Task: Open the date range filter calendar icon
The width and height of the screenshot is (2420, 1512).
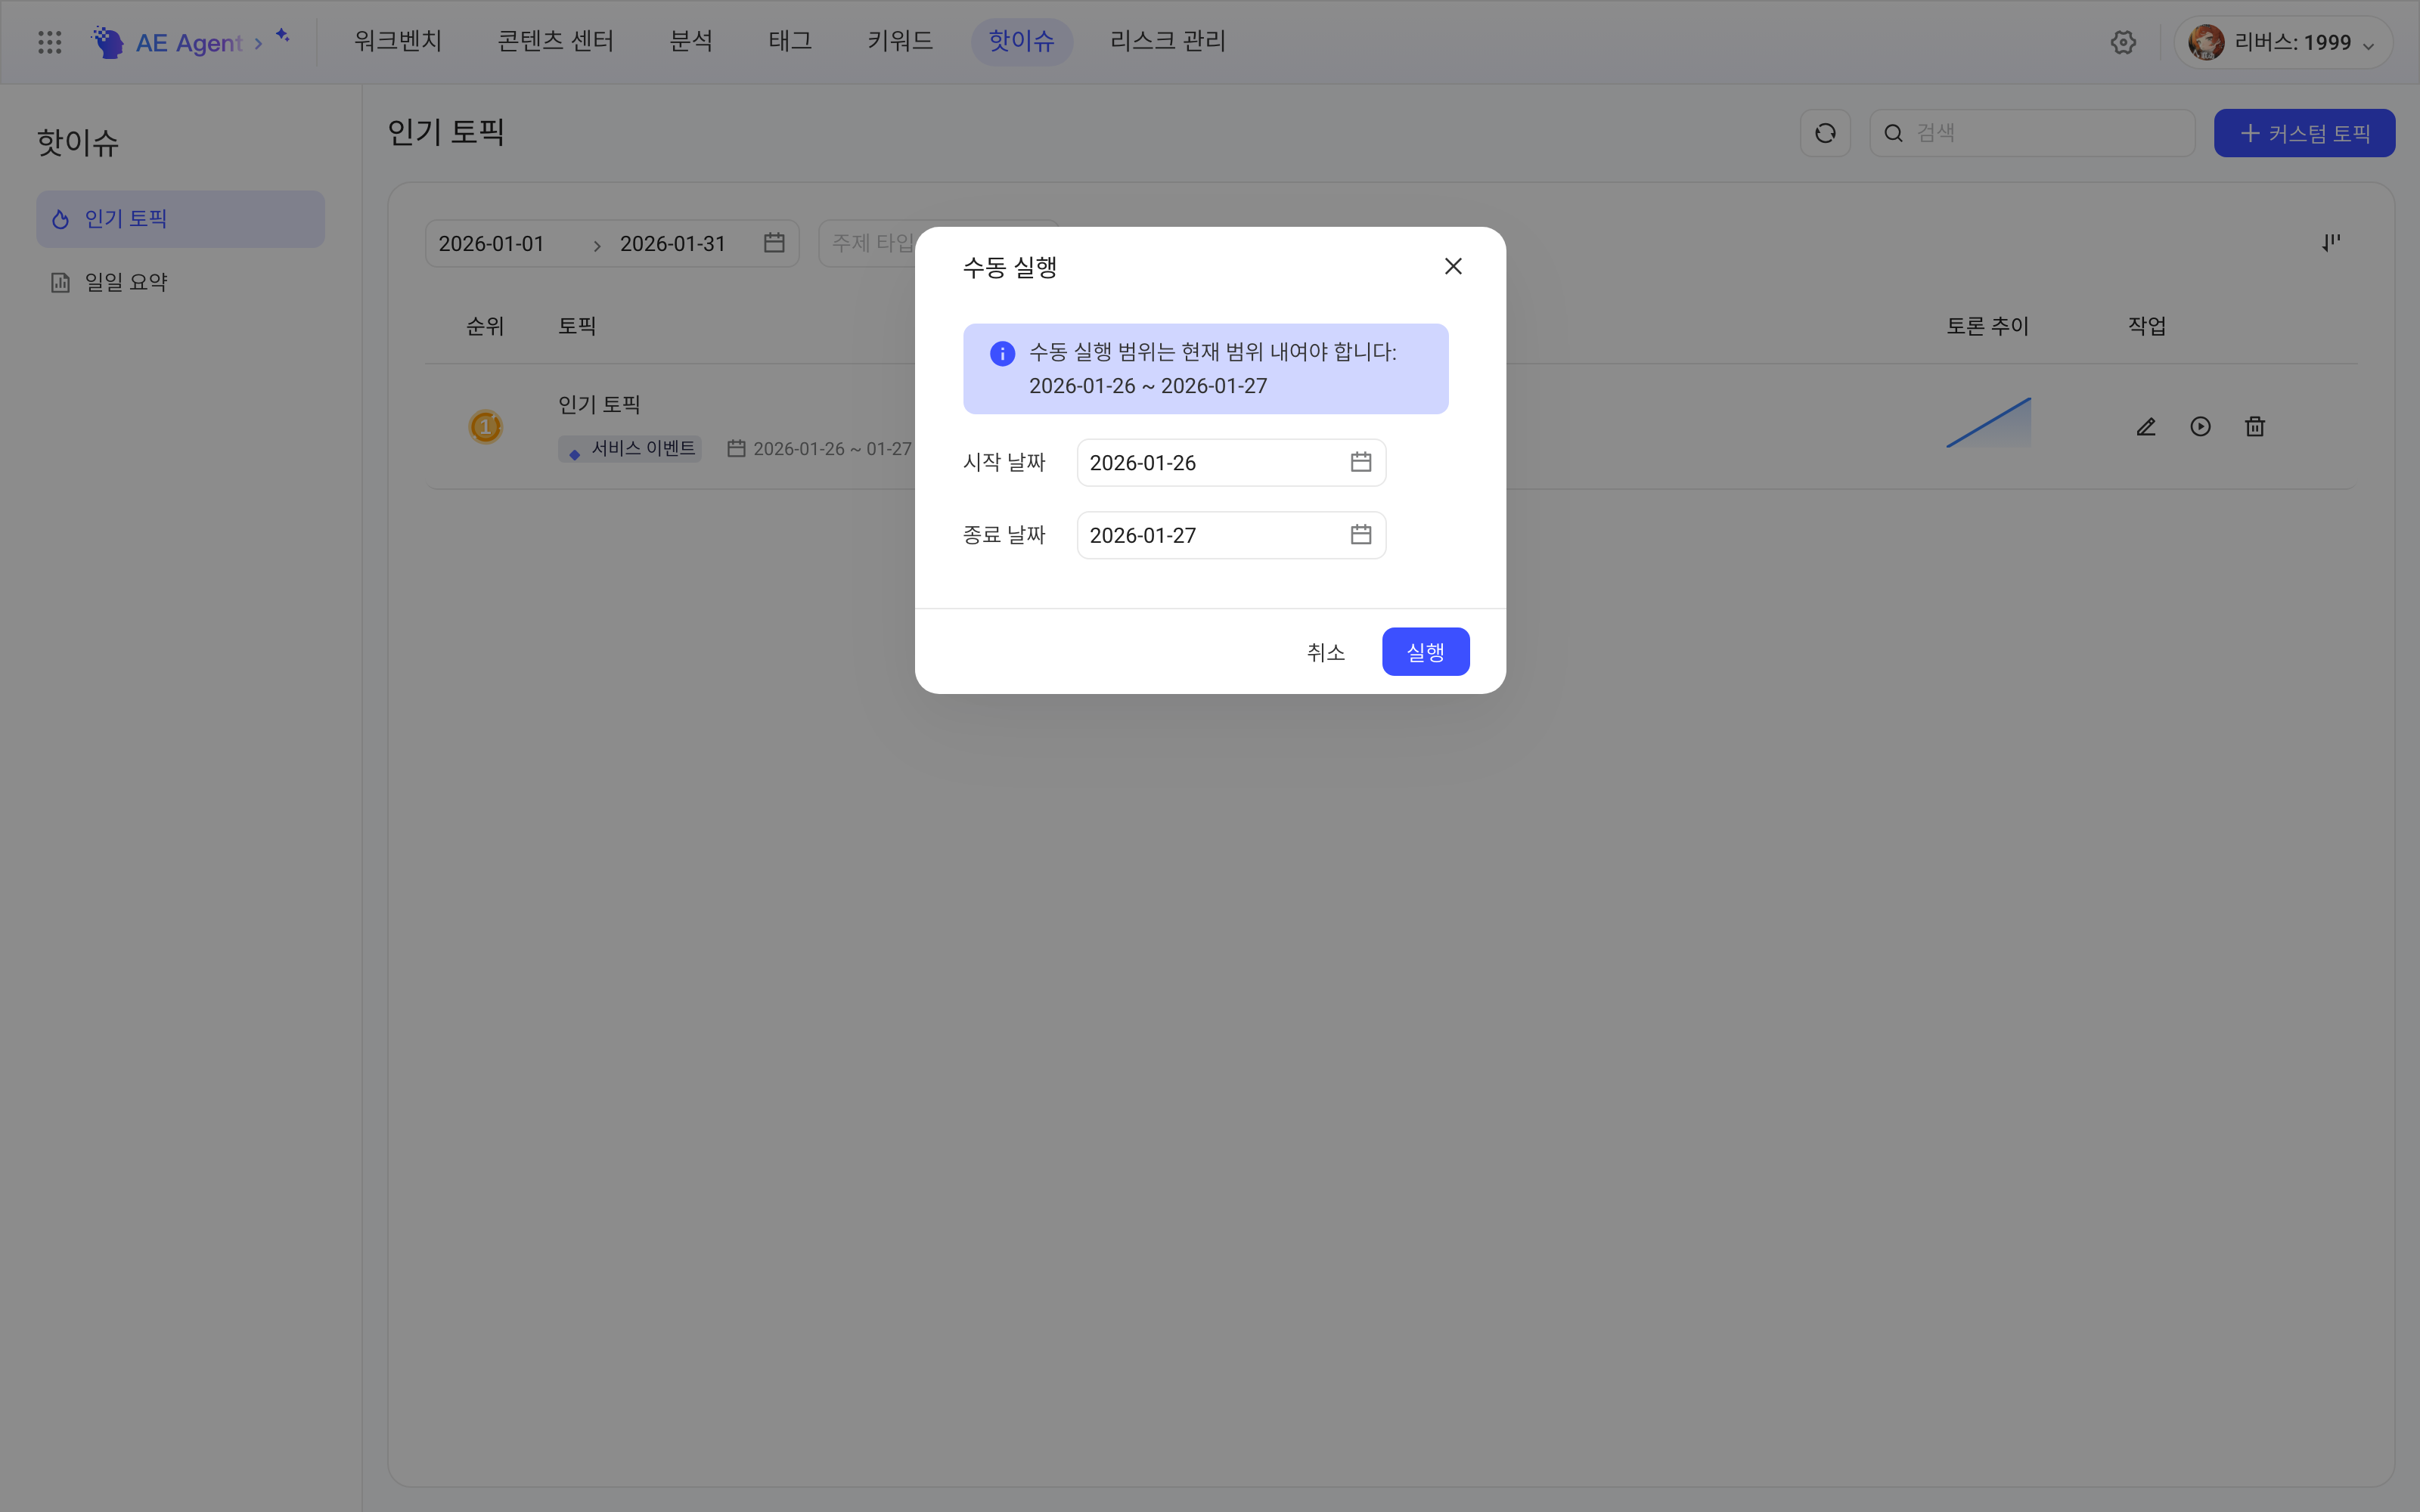Action: tap(774, 243)
